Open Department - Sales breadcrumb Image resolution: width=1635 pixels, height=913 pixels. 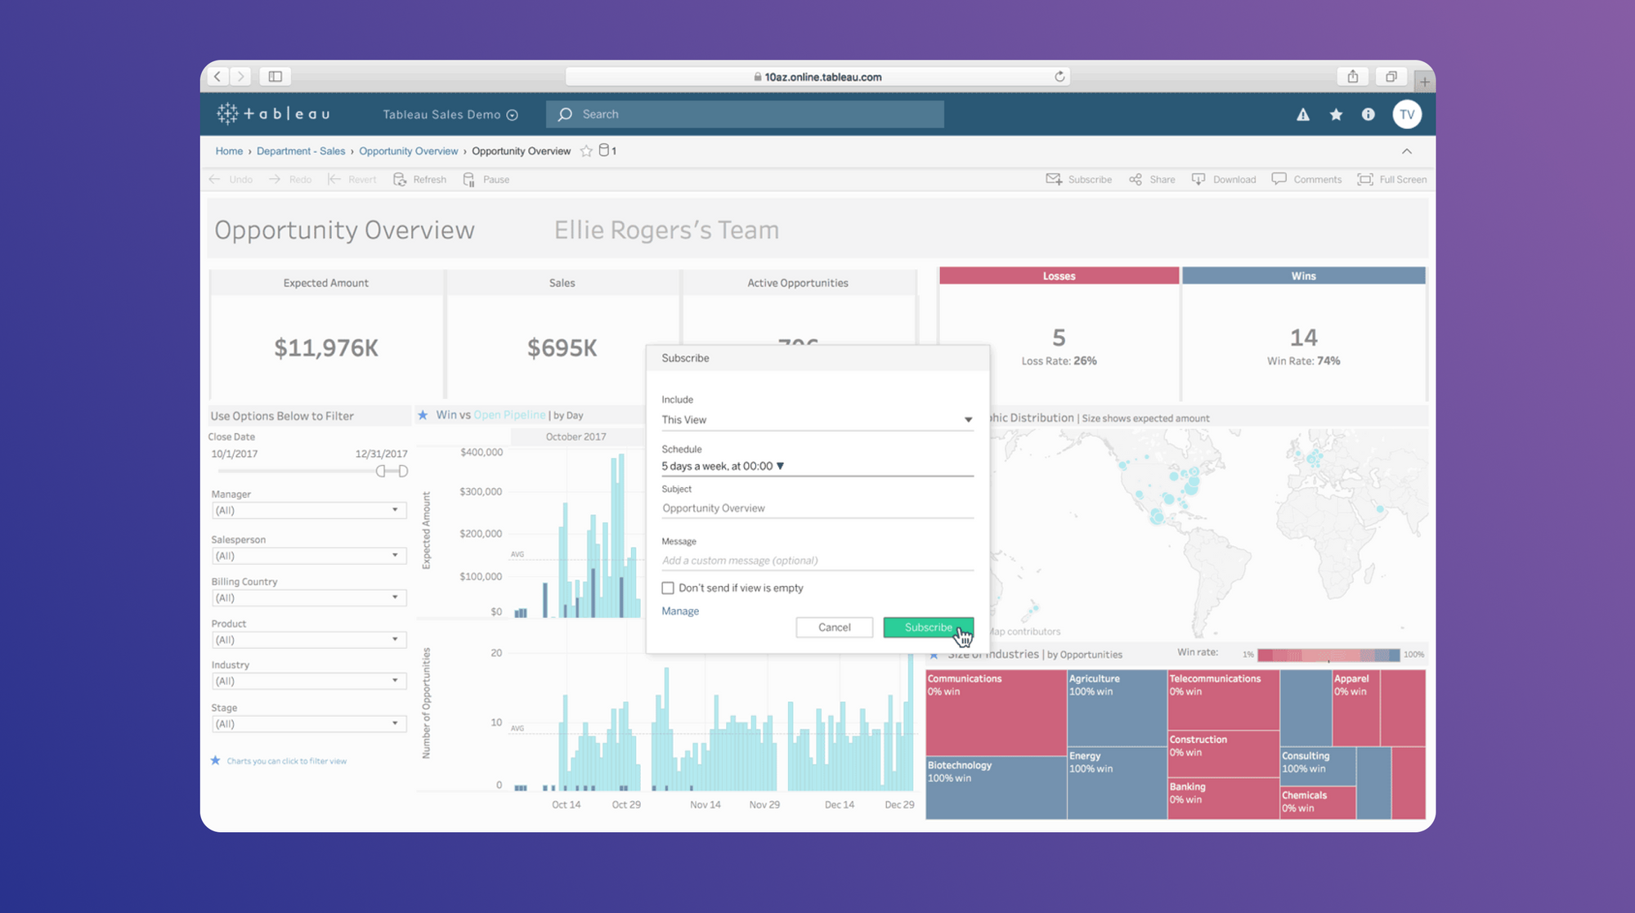301,151
